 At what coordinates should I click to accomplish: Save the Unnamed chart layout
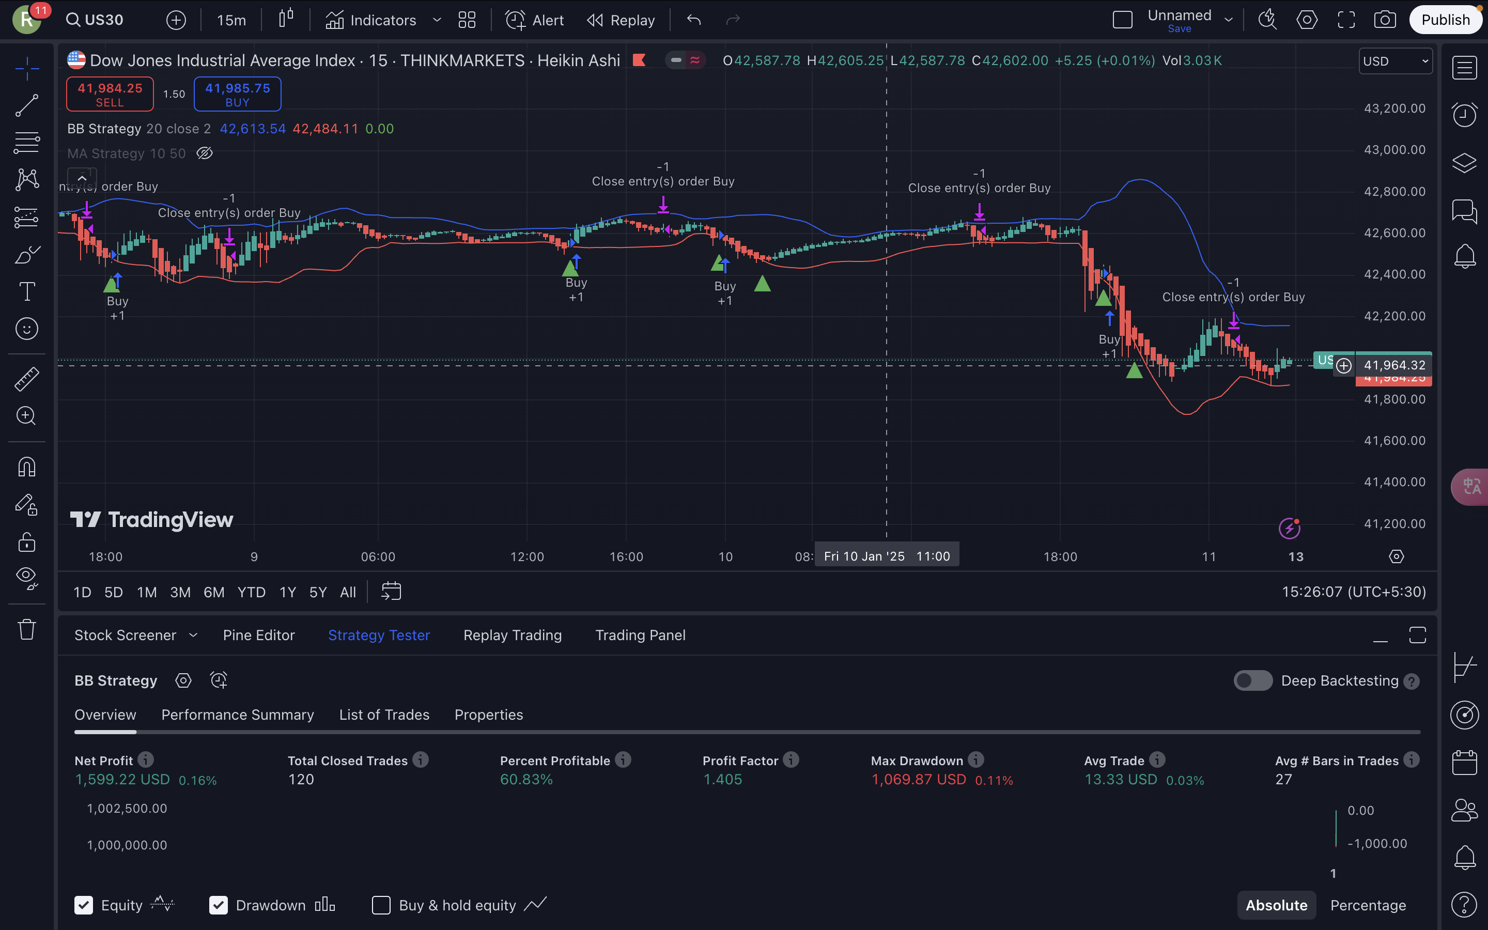coord(1180,29)
